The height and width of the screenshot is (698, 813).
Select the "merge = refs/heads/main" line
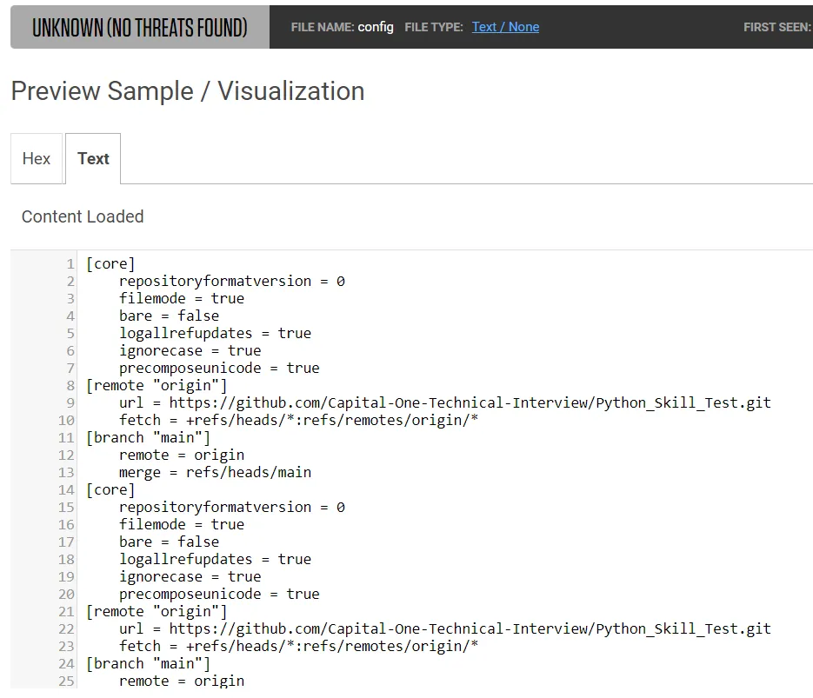pyautogui.click(x=215, y=472)
